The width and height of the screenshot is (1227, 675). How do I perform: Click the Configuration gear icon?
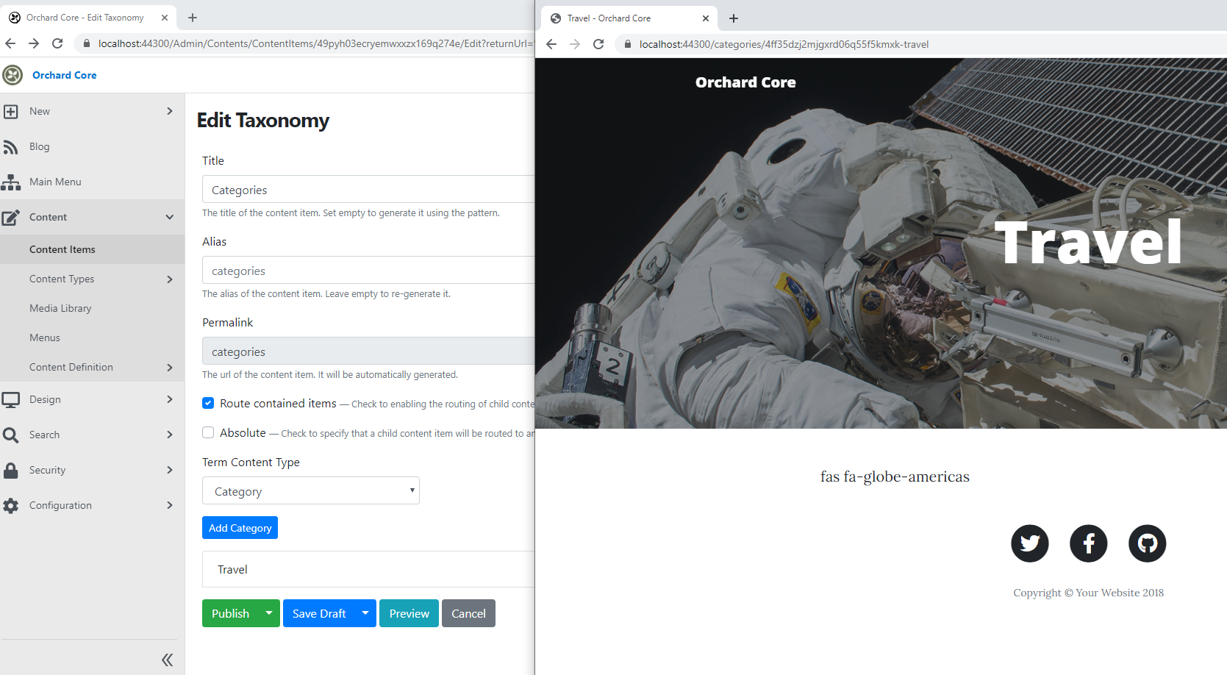(x=10, y=506)
